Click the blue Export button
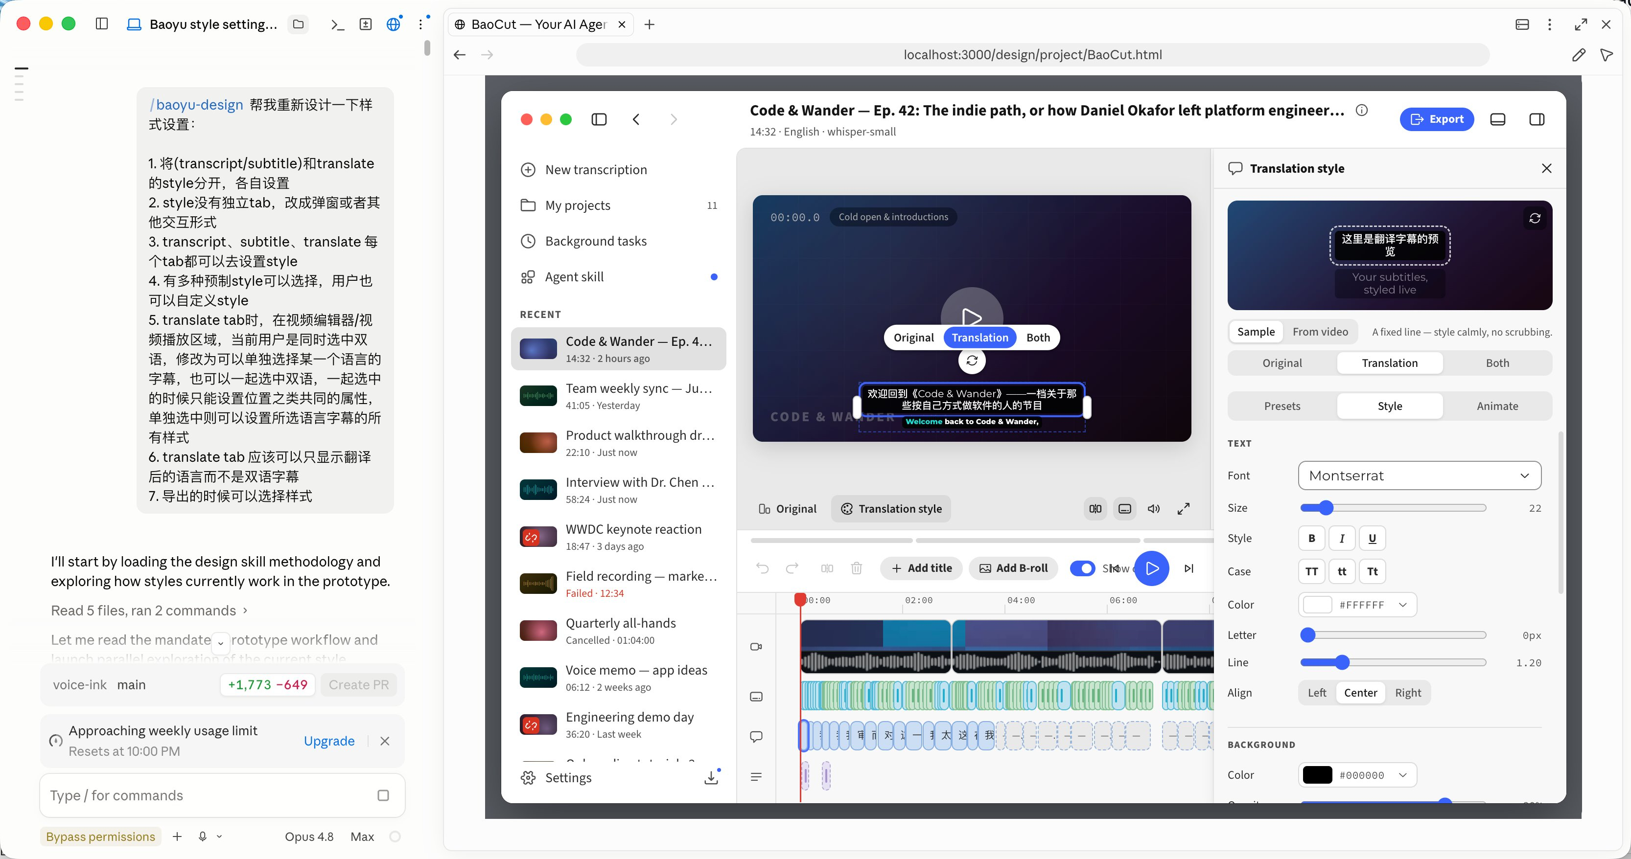This screenshot has height=859, width=1631. tap(1437, 119)
